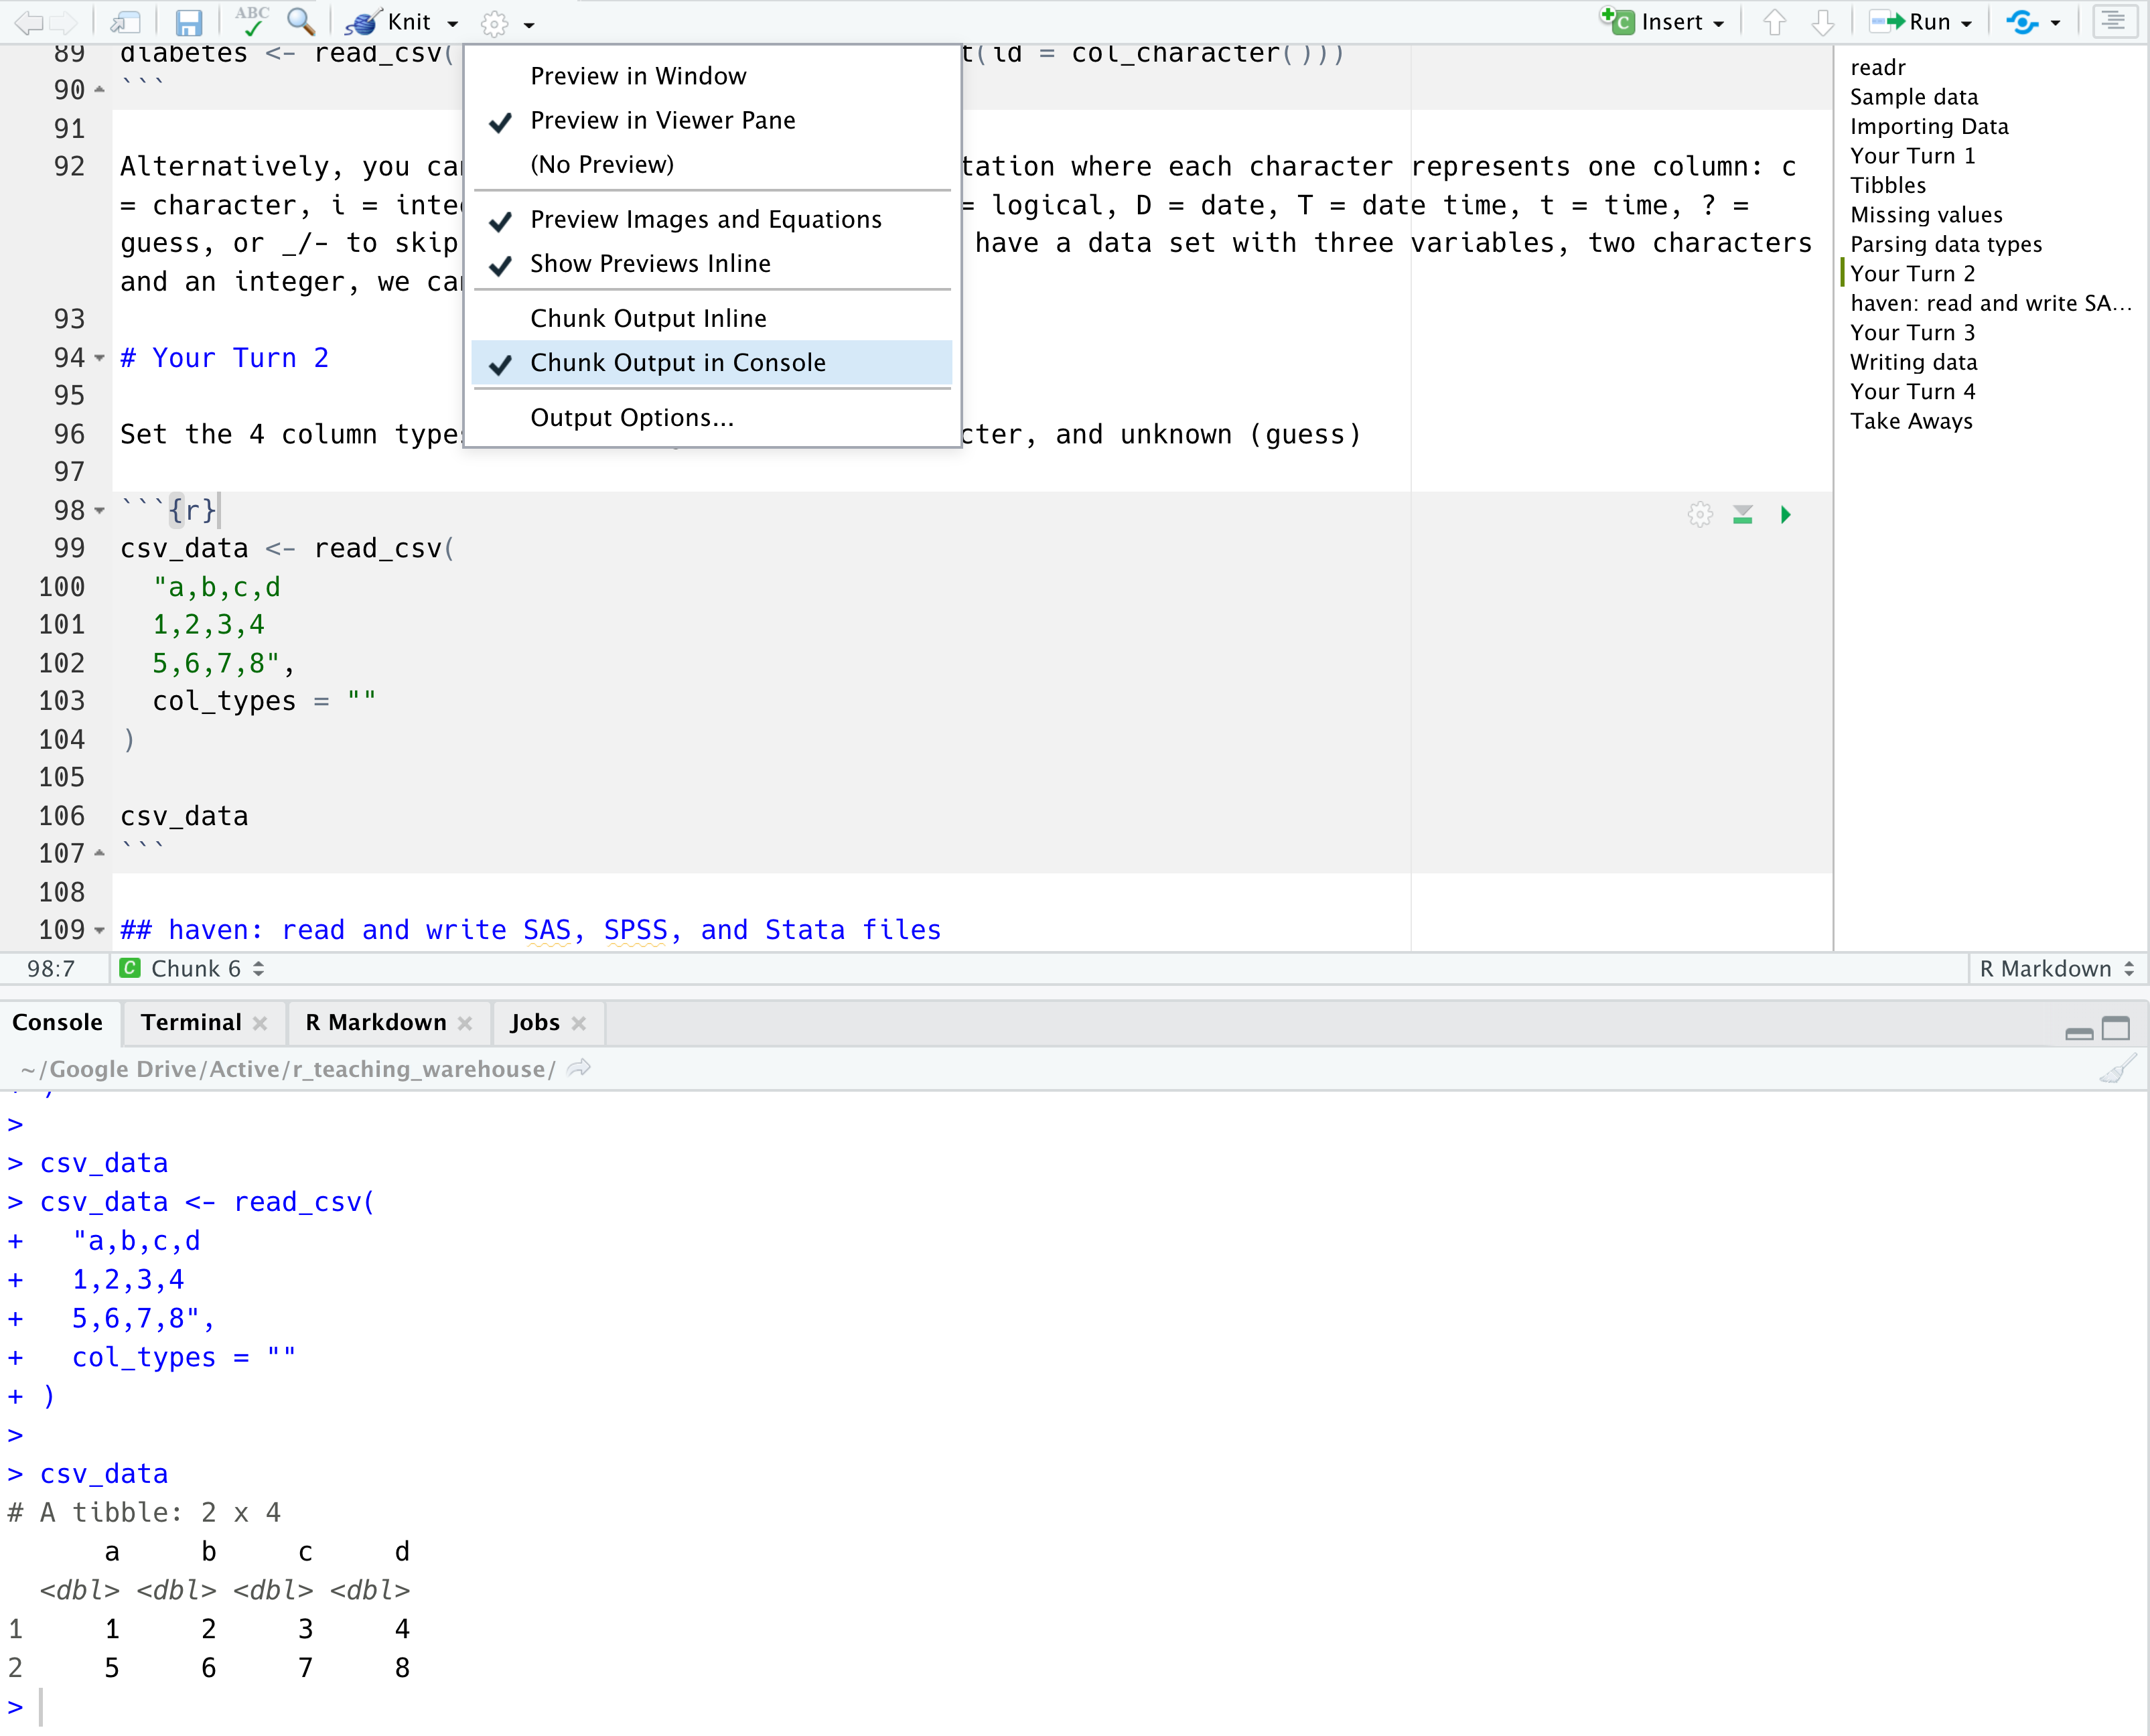
Task: Change R Markdown file type selector
Action: 2057,968
